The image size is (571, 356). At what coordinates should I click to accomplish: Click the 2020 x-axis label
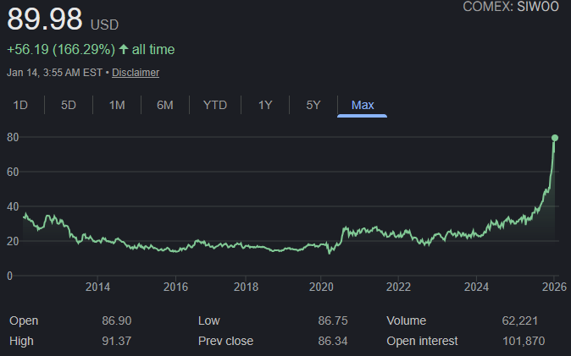pyautogui.click(x=321, y=287)
